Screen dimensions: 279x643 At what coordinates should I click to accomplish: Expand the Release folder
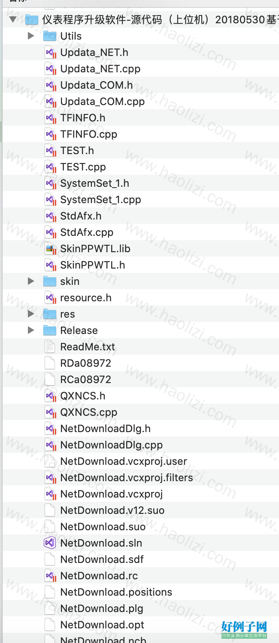(31, 330)
